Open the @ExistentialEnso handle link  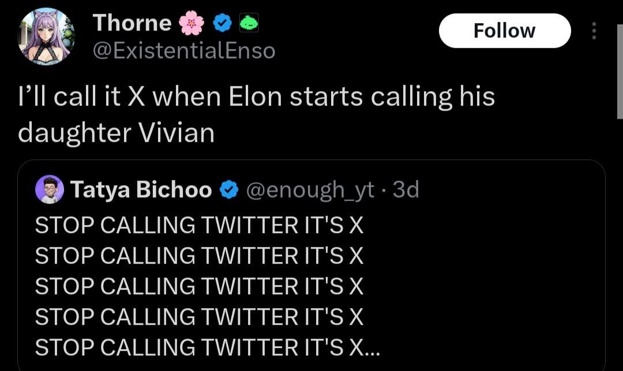pos(184,51)
